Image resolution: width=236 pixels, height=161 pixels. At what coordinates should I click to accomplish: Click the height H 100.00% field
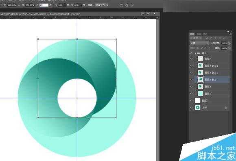[30, 5]
